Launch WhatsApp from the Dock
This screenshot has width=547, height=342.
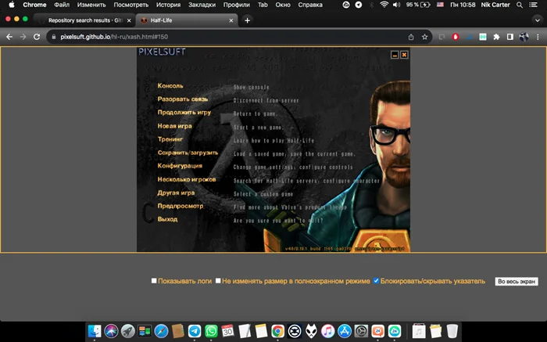point(211,331)
